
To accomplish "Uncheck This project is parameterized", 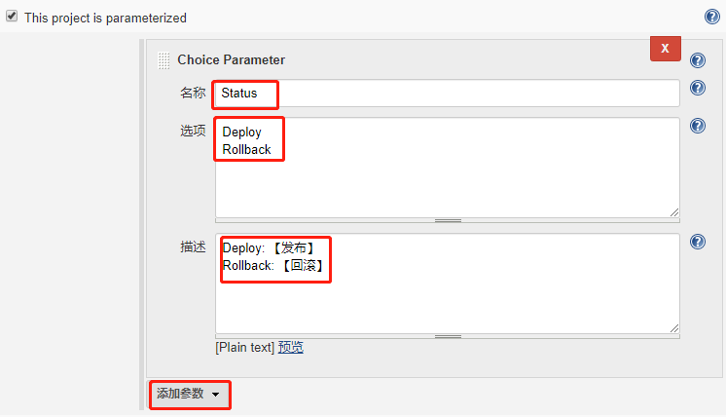I will pyautogui.click(x=12, y=17).
